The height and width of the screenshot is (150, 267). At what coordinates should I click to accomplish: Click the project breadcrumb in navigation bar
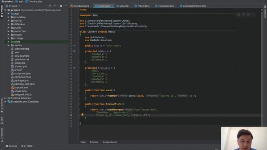7,1
